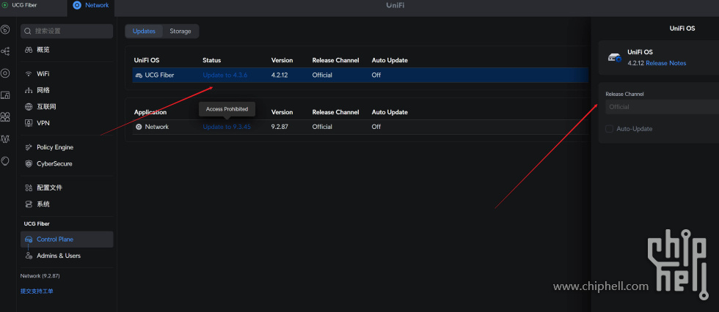Open the Client Devices icon in rail

point(5,95)
